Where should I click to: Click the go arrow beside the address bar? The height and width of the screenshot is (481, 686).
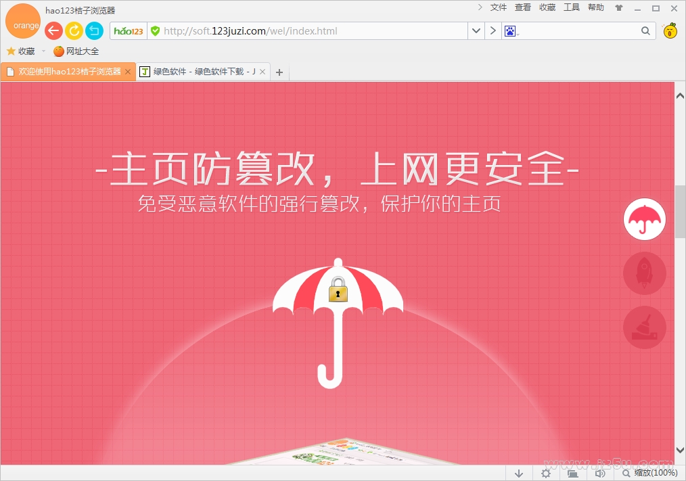tap(493, 31)
